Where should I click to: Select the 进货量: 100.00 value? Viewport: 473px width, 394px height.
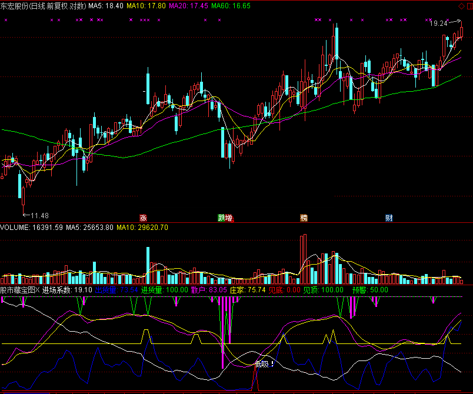point(165,290)
